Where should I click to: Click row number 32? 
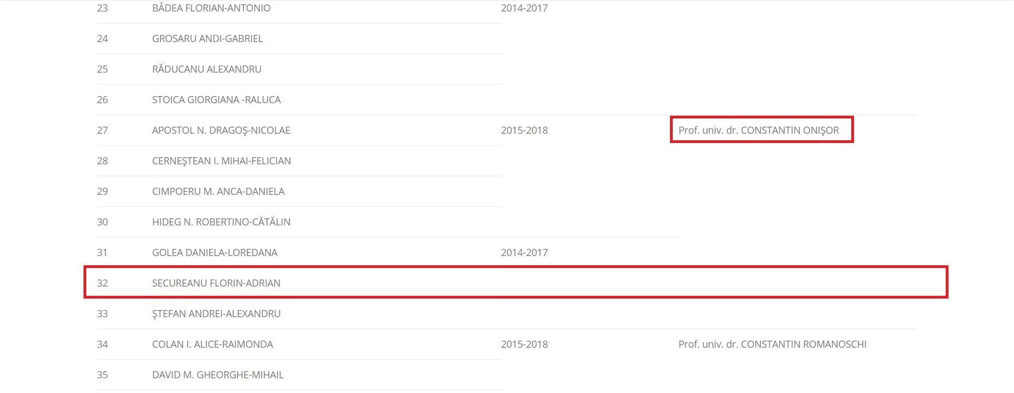(102, 283)
